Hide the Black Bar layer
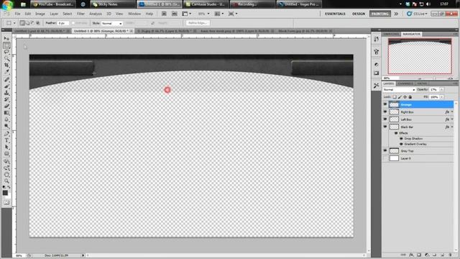Viewport: 460px width, 259px height. tap(385, 127)
